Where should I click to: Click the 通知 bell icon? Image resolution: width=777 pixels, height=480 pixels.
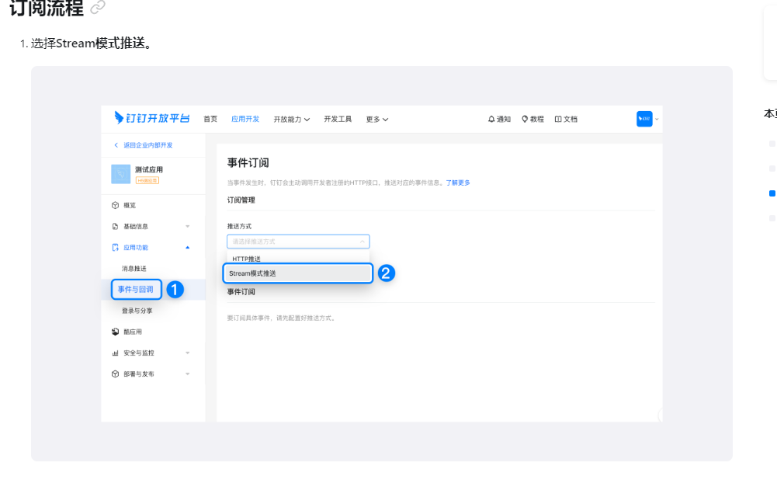click(491, 119)
